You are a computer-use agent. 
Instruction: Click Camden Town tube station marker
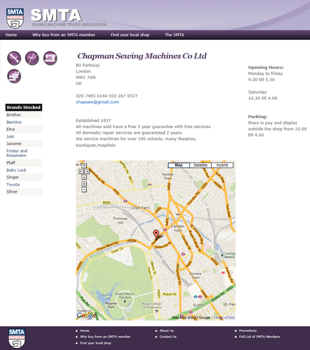coord(165,230)
